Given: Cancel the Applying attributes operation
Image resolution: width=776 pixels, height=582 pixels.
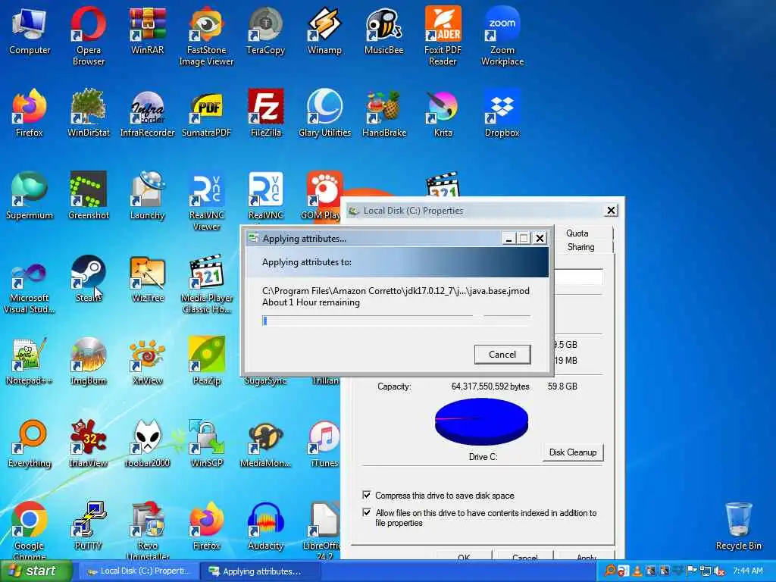Looking at the screenshot, I should point(502,355).
